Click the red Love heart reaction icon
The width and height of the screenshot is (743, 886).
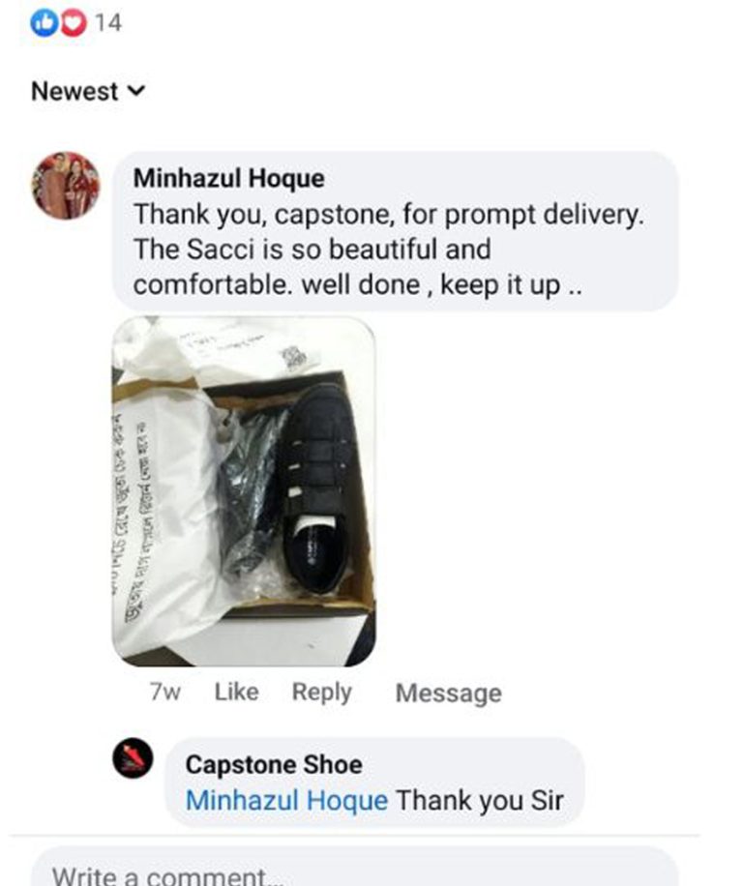(73, 22)
